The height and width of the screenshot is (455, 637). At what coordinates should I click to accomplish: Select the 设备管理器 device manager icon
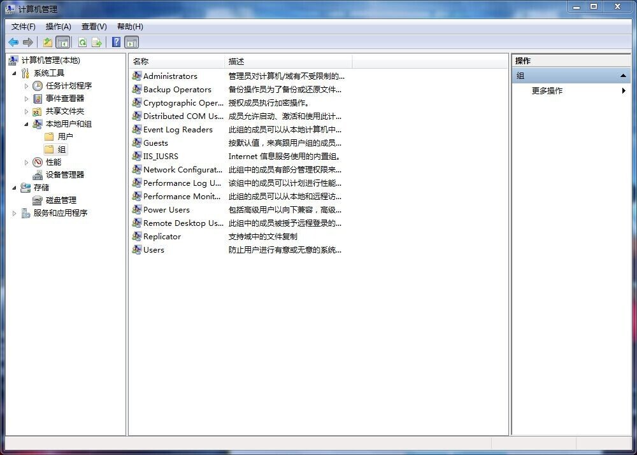coord(38,175)
